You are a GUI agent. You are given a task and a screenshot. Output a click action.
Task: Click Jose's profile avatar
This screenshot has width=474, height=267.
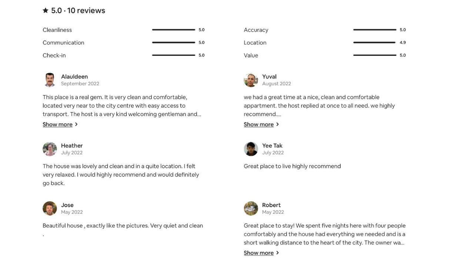50,209
